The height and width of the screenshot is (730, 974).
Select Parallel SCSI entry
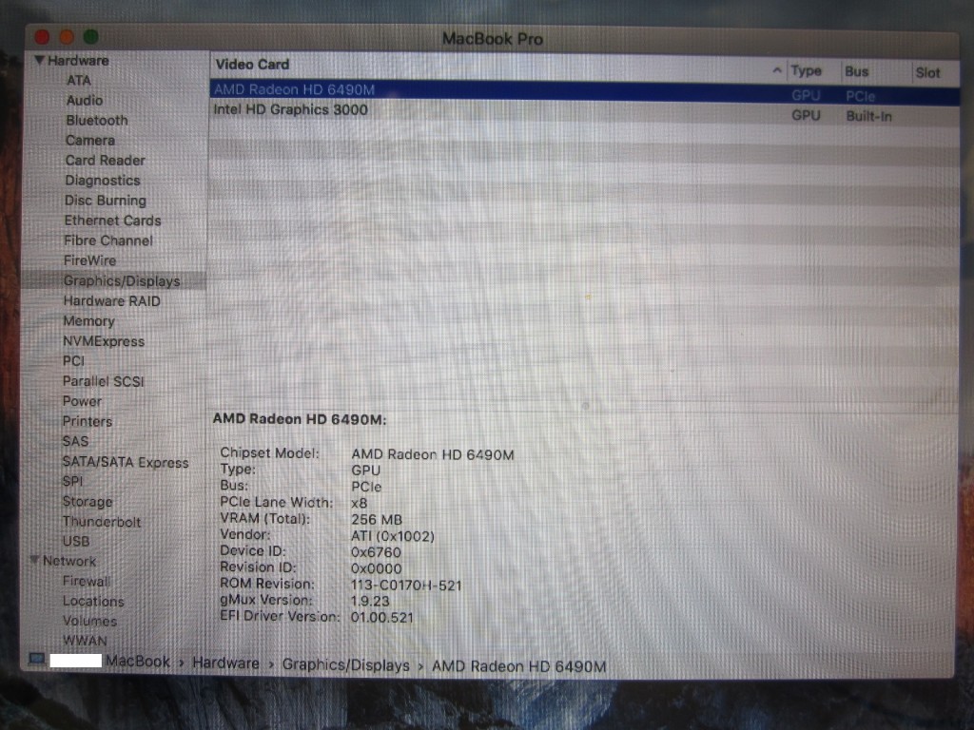[x=103, y=381]
